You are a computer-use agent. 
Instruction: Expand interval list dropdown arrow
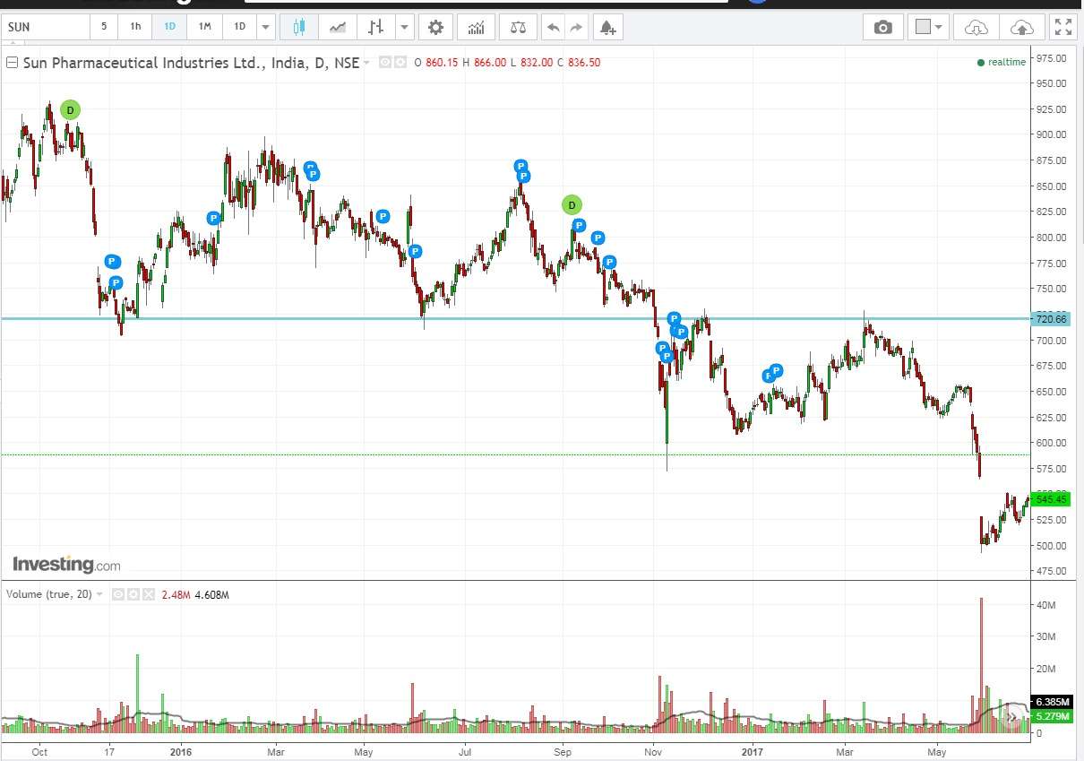[265, 27]
